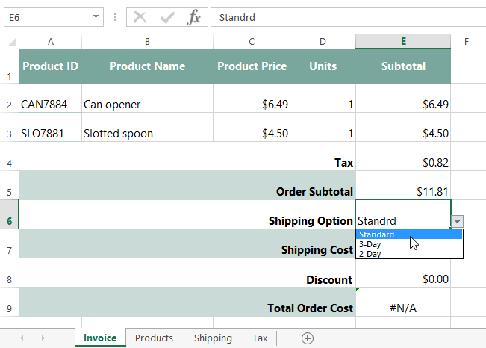Go to the Tax sheet tab
Screen dimensions: 486x348
tap(259, 338)
